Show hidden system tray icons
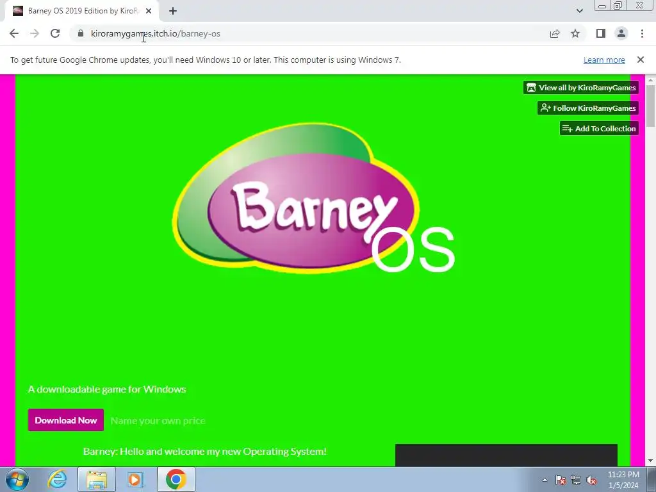 (x=545, y=480)
